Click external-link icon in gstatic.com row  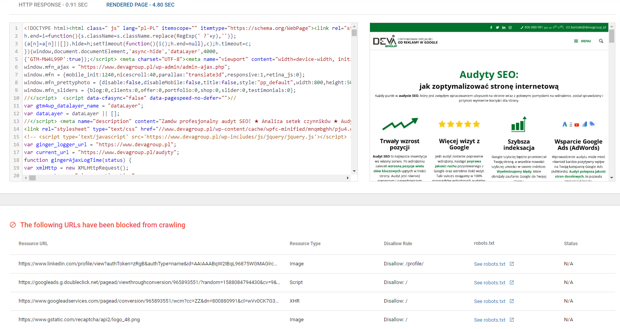click(512, 320)
